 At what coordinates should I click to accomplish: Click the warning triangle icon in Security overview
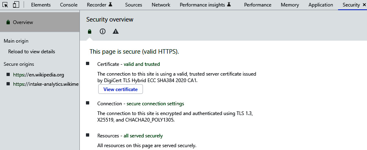pos(116,31)
